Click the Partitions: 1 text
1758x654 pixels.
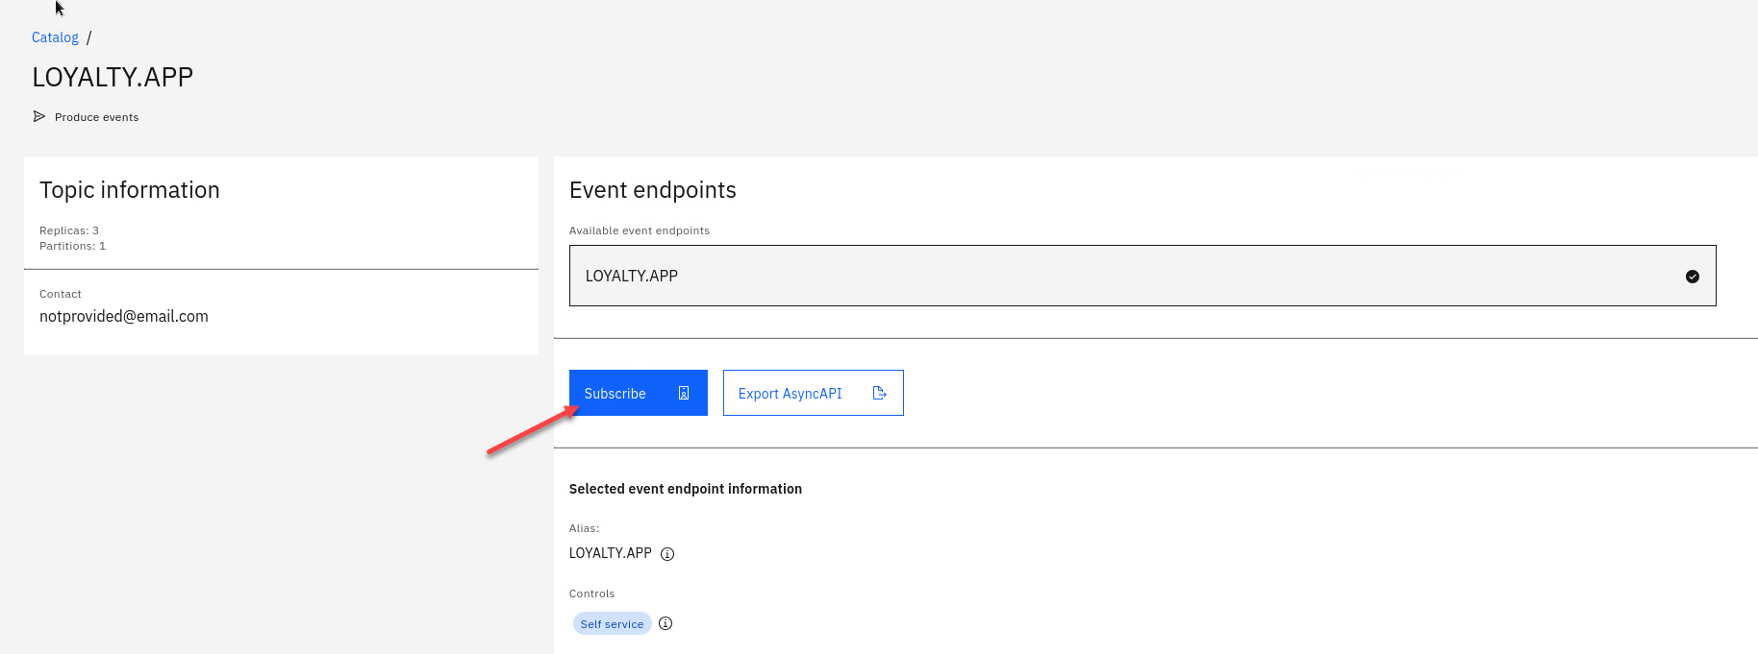(x=72, y=246)
